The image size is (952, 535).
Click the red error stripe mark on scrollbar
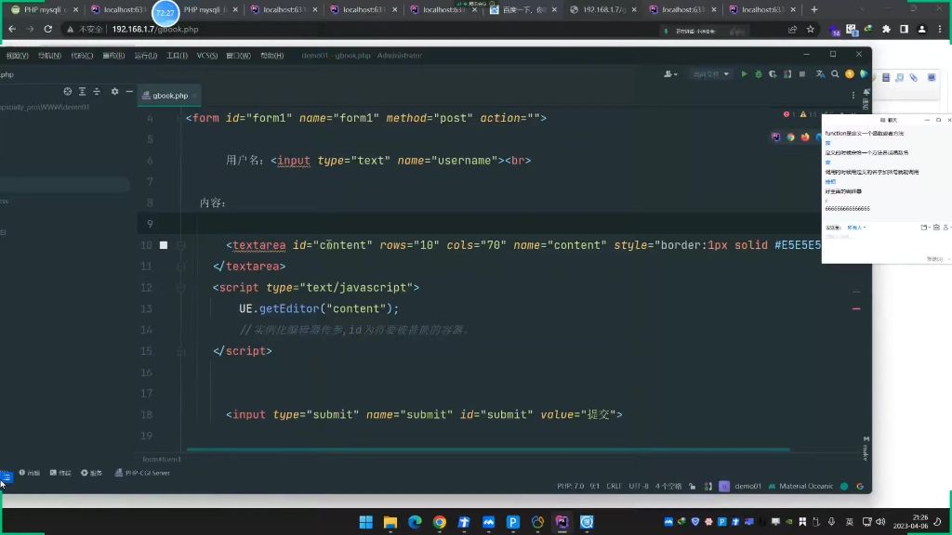click(x=856, y=308)
